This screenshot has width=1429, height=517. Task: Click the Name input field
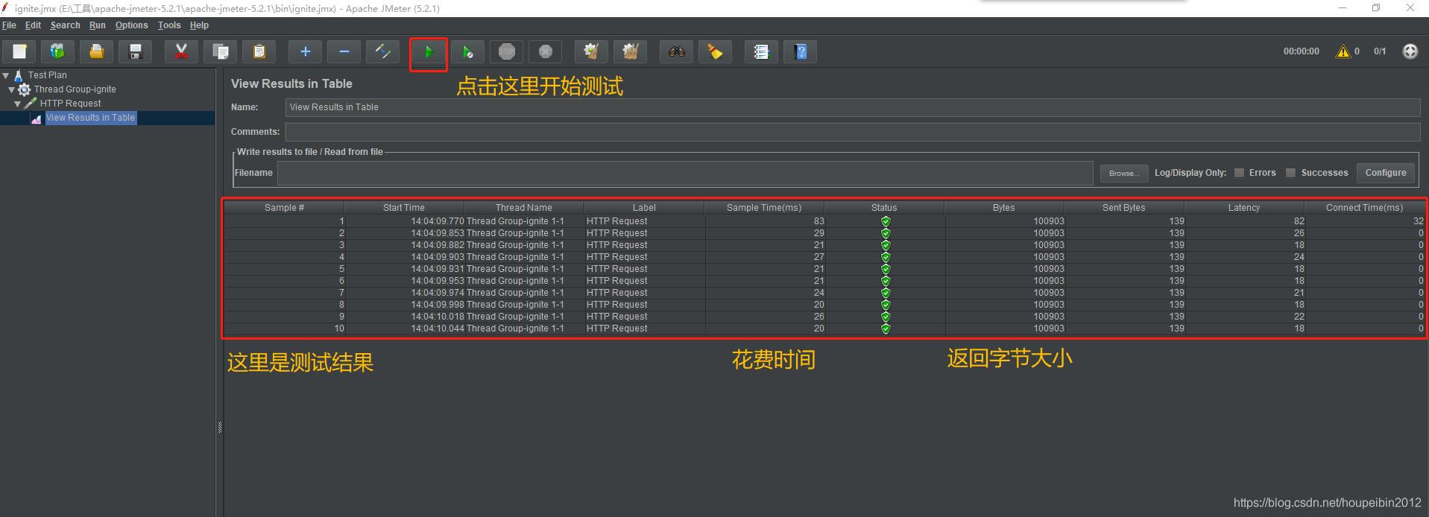click(x=852, y=107)
